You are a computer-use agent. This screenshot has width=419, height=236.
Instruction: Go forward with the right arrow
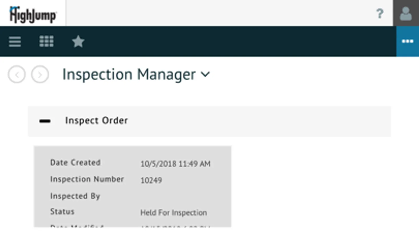40,75
